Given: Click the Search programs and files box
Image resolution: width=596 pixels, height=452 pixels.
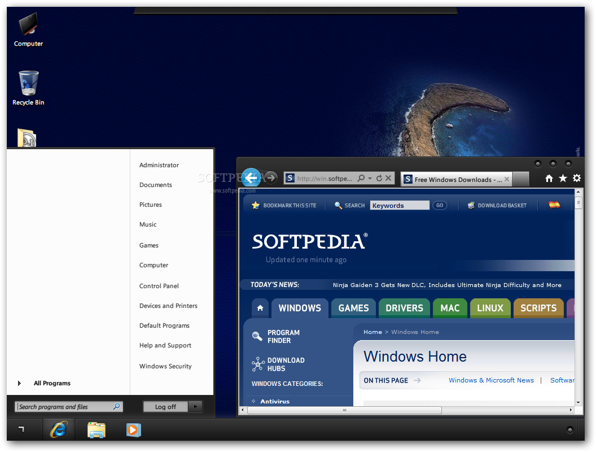Looking at the screenshot, I should coord(69,406).
